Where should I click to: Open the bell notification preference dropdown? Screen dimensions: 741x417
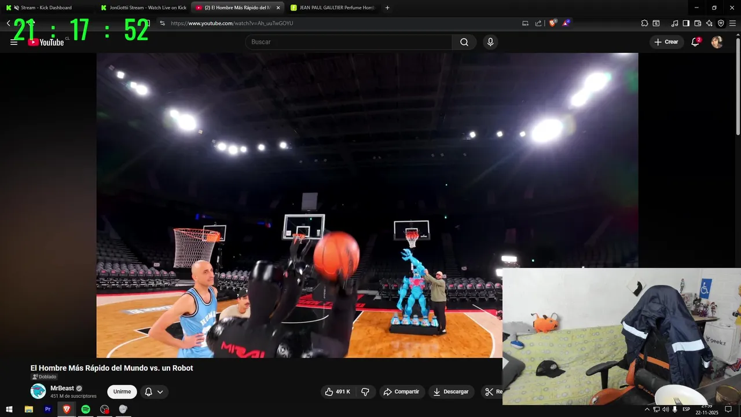click(x=154, y=392)
